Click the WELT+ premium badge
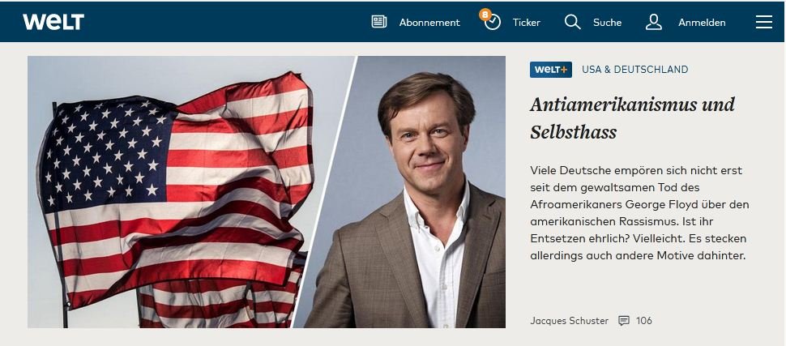 coord(551,70)
